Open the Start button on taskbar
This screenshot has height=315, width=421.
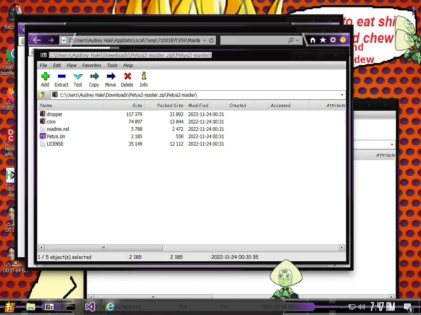click(x=9, y=307)
